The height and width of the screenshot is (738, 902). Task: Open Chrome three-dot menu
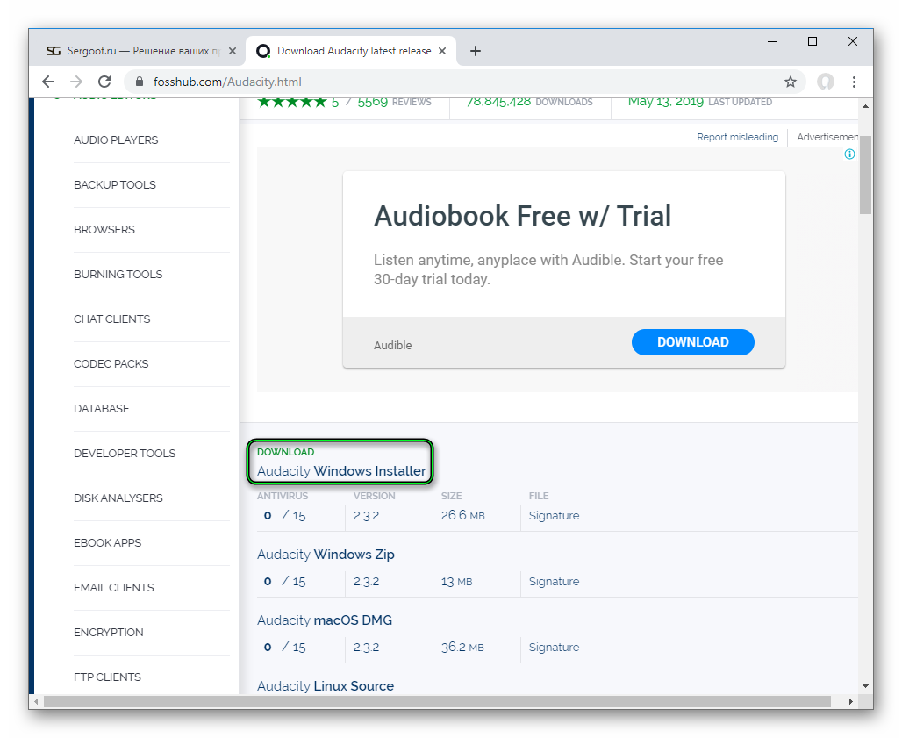(x=854, y=82)
